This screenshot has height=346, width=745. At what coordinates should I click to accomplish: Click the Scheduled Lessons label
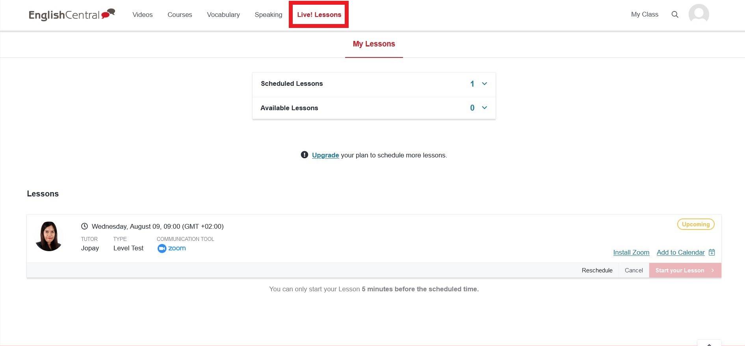tap(292, 83)
